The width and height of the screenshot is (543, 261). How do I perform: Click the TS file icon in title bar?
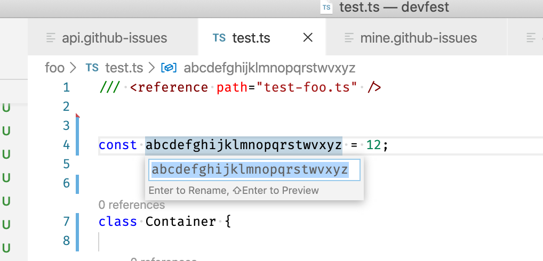pos(327,7)
